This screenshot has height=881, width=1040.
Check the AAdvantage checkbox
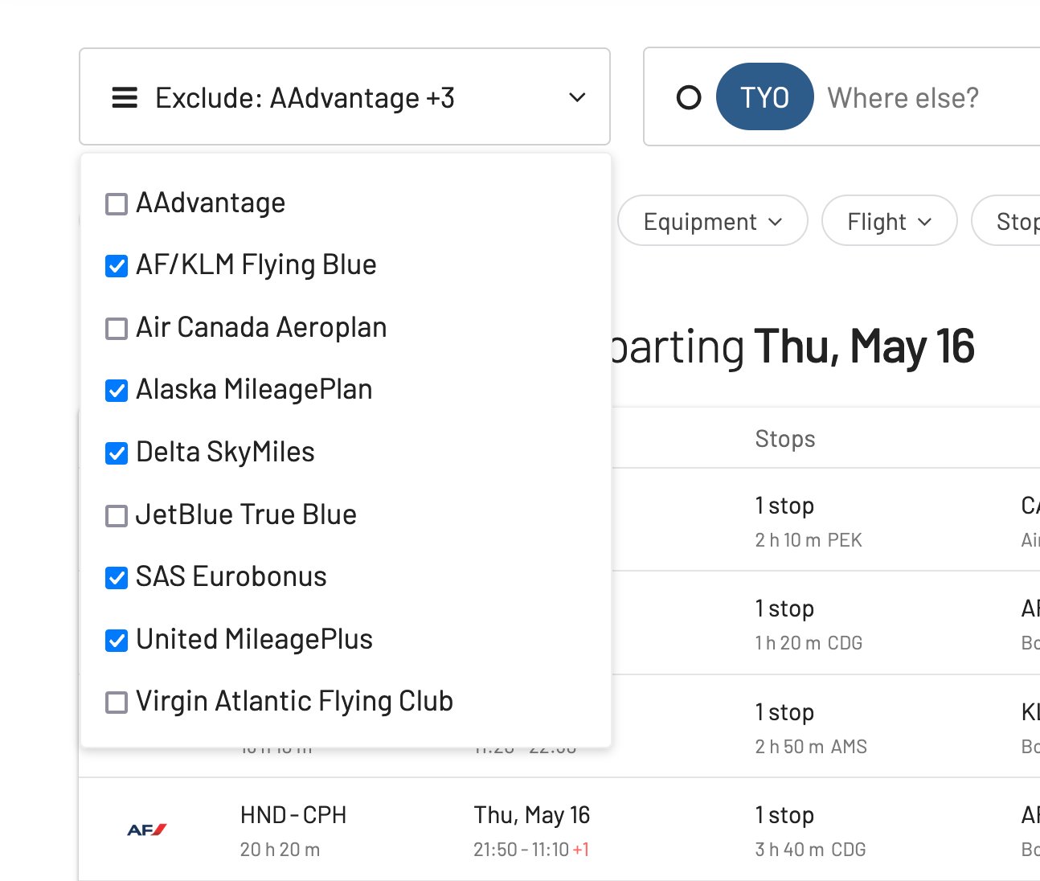(x=117, y=204)
